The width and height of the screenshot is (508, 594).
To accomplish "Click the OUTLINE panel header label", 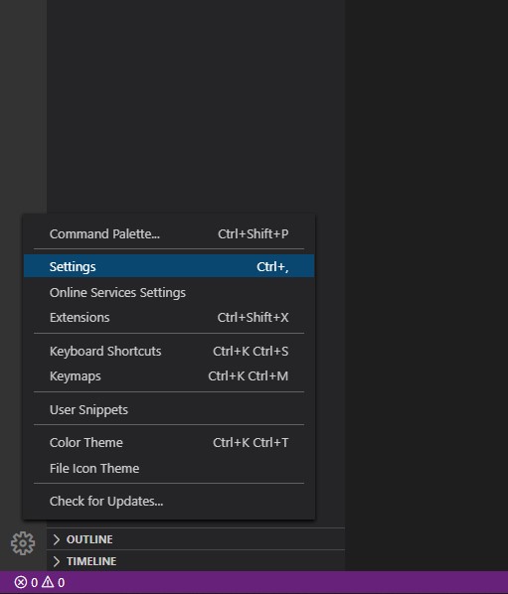I will click(89, 539).
